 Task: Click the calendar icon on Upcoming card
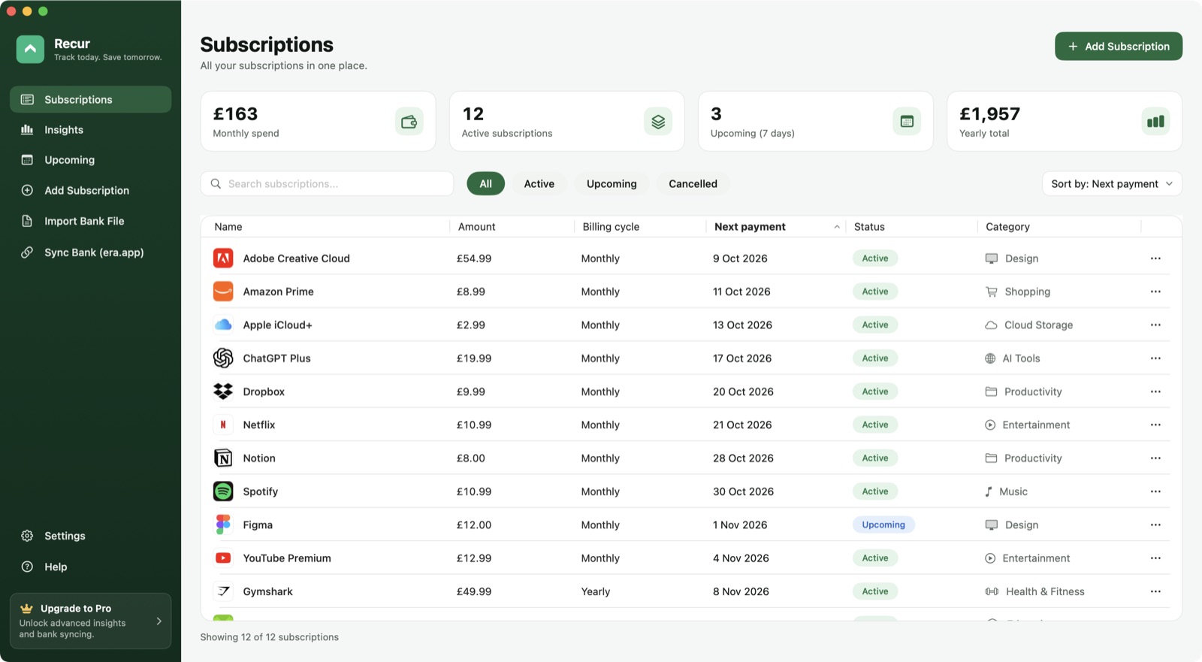[x=907, y=122]
